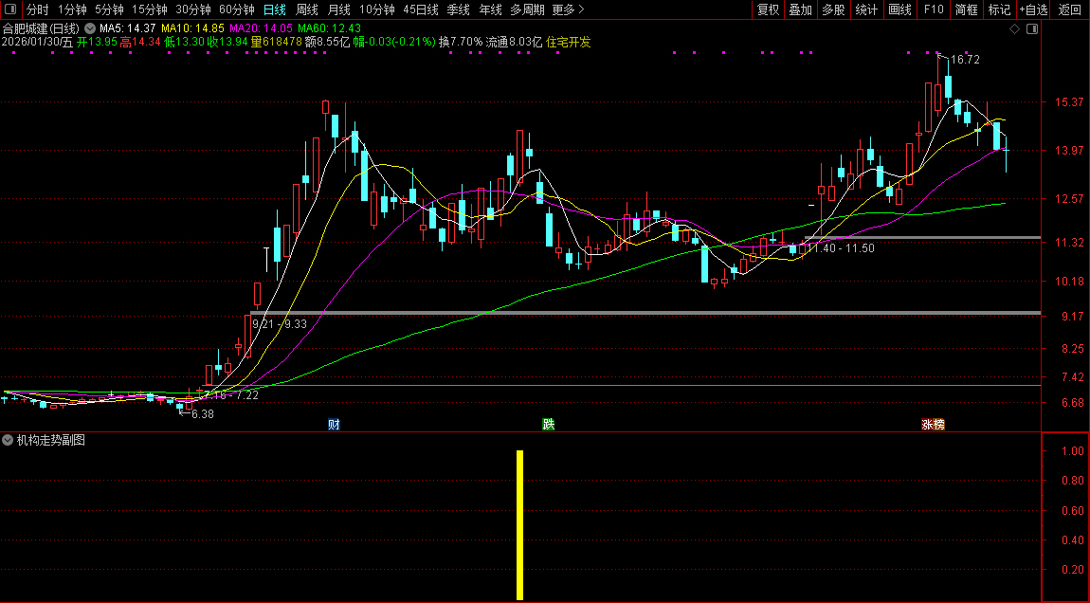Select the 月线 monthly chart tab
The height and width of the screenshot is (603, 1090).
(338, 9)
